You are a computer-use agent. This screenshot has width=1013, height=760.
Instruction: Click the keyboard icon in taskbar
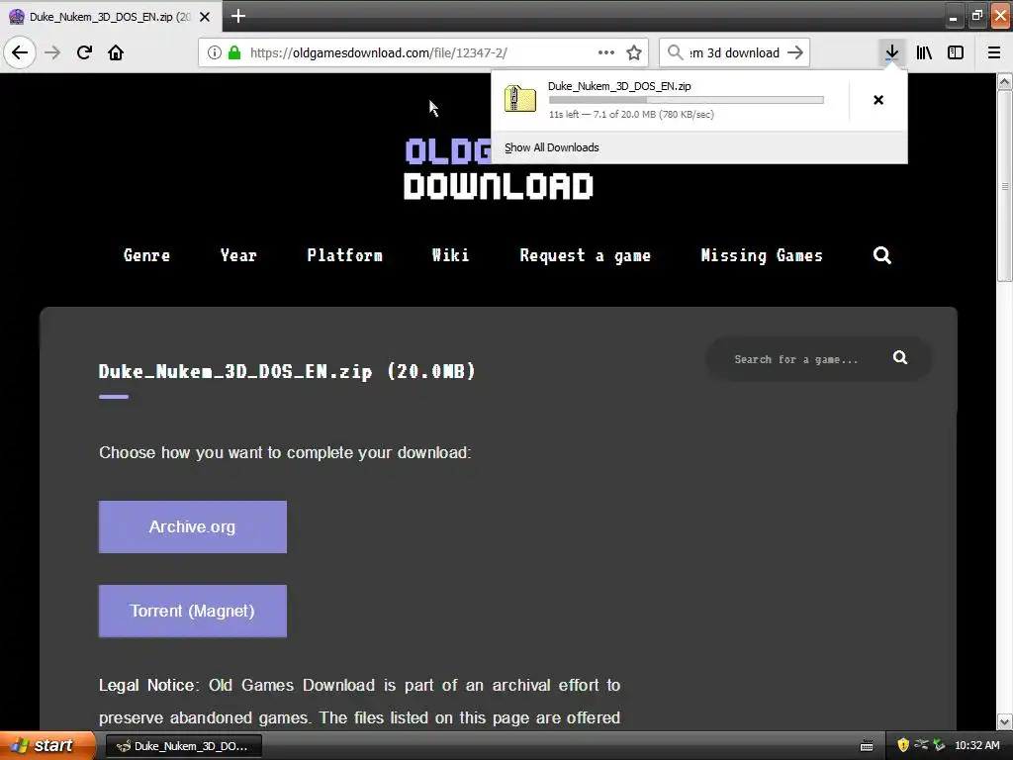tap(867, 746)
